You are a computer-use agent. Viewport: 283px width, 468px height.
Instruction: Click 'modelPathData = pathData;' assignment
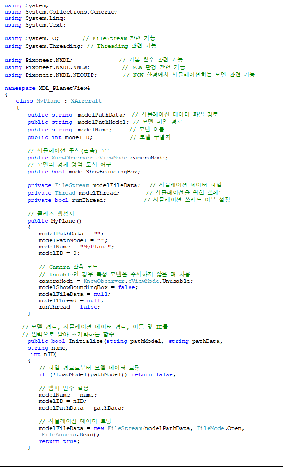tap(81, 408)
